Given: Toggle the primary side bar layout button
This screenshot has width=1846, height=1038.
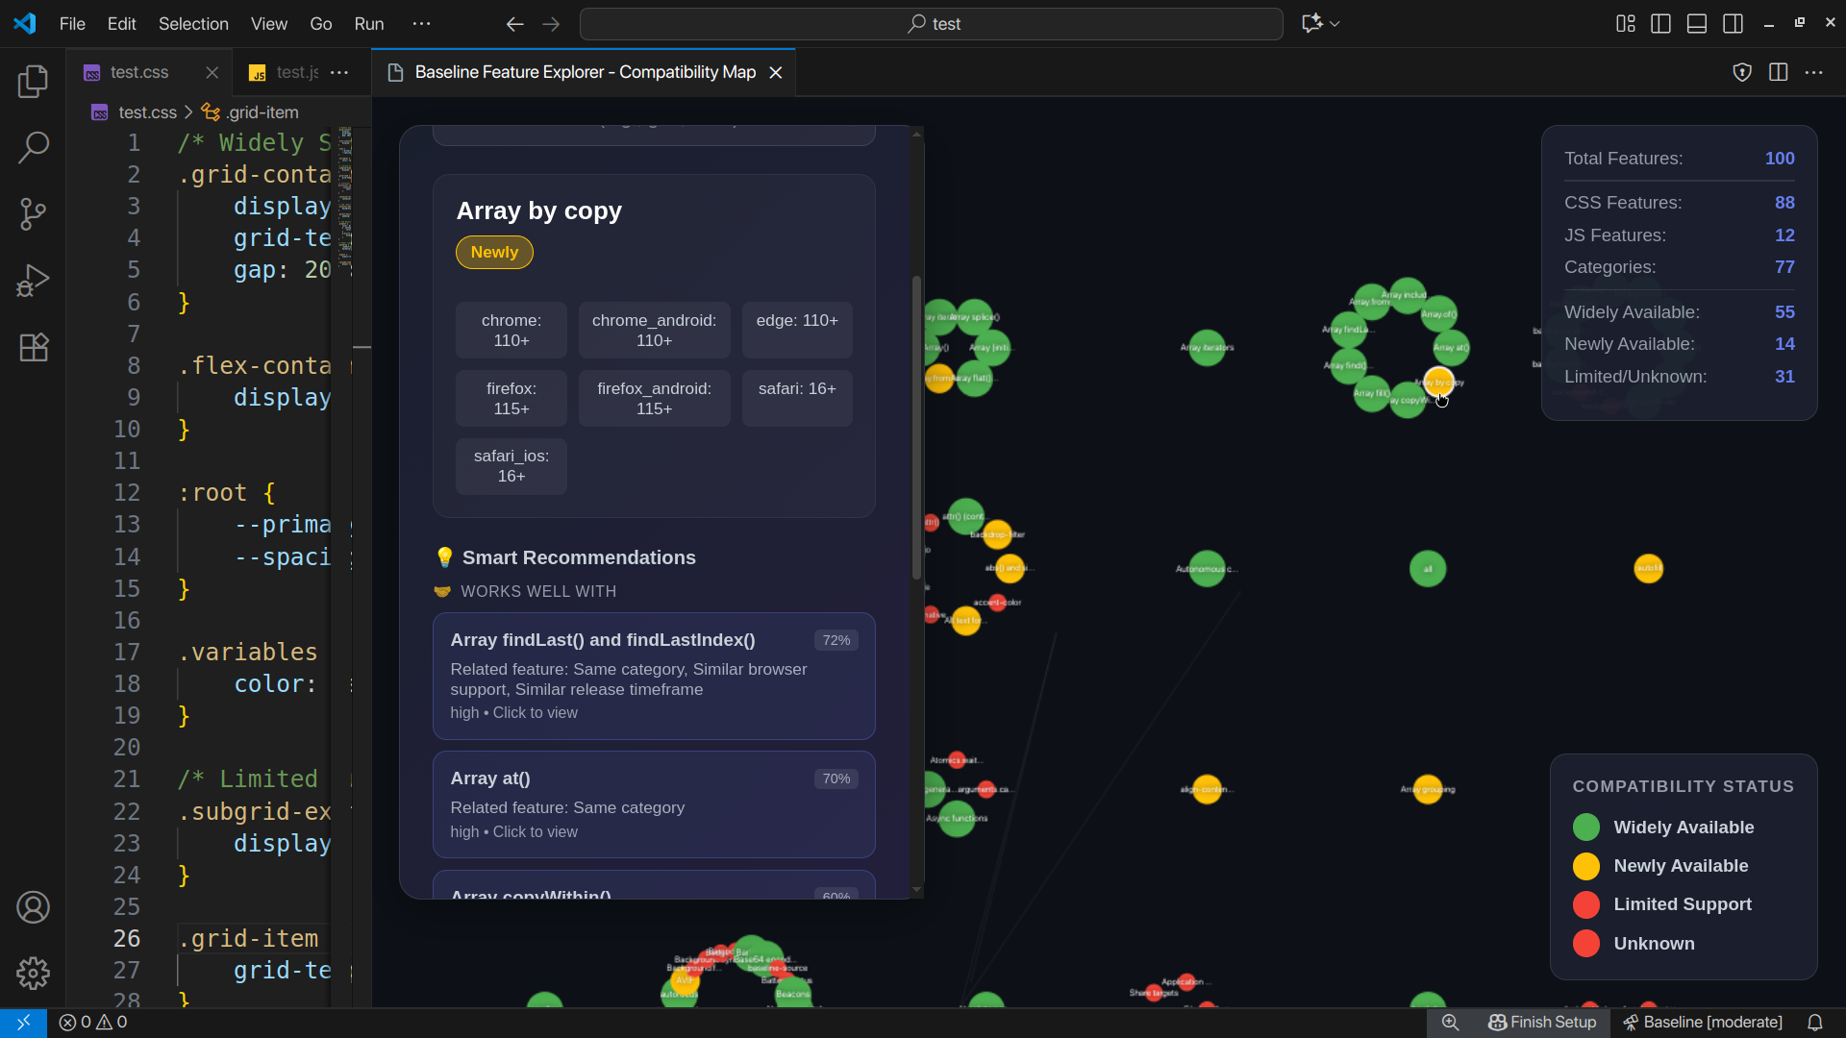Looking at the screenshot, I should [1660, 24].
